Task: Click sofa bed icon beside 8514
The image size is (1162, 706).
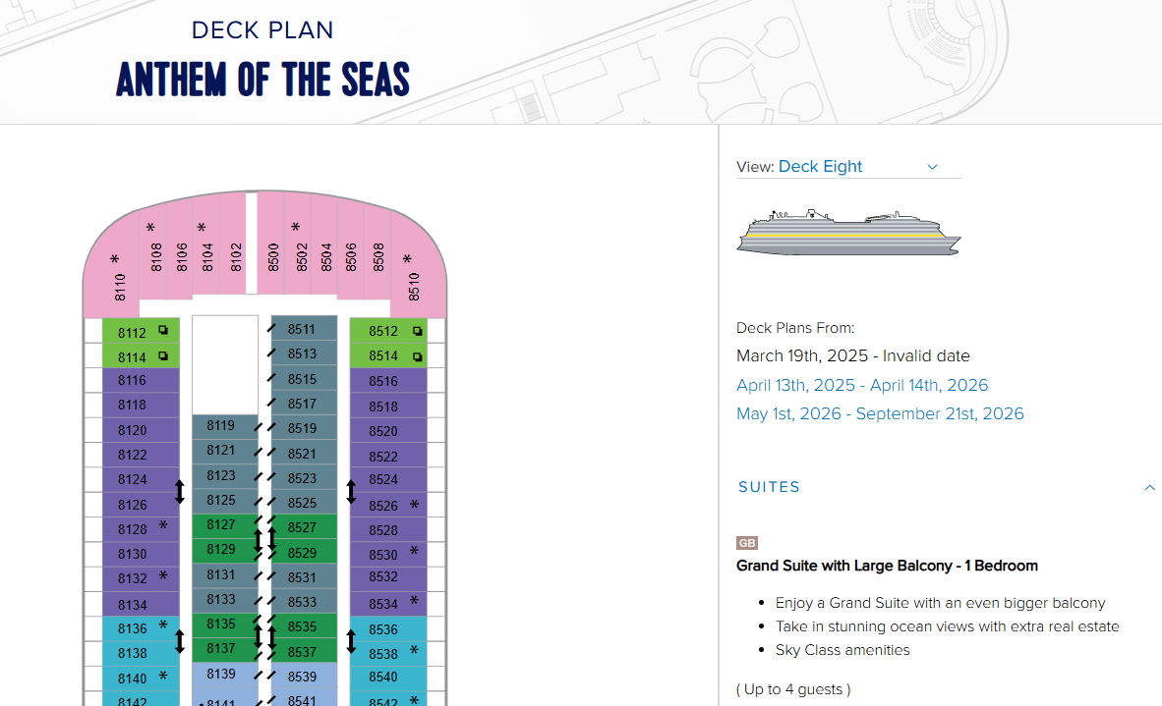Action: coord(417,356)
